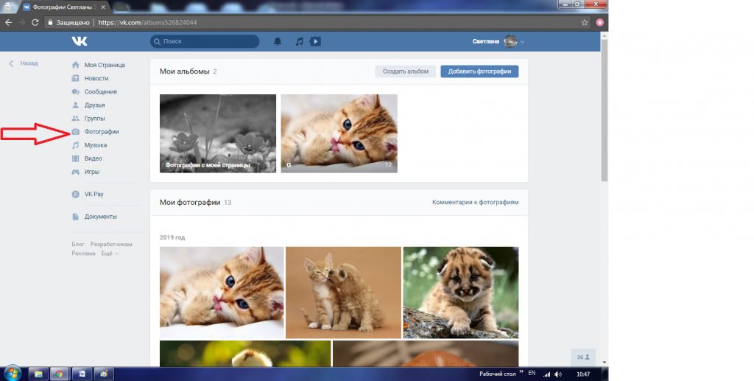Click the Добавить фотографии button
This screenshot has height=381, width=754.
479,71
